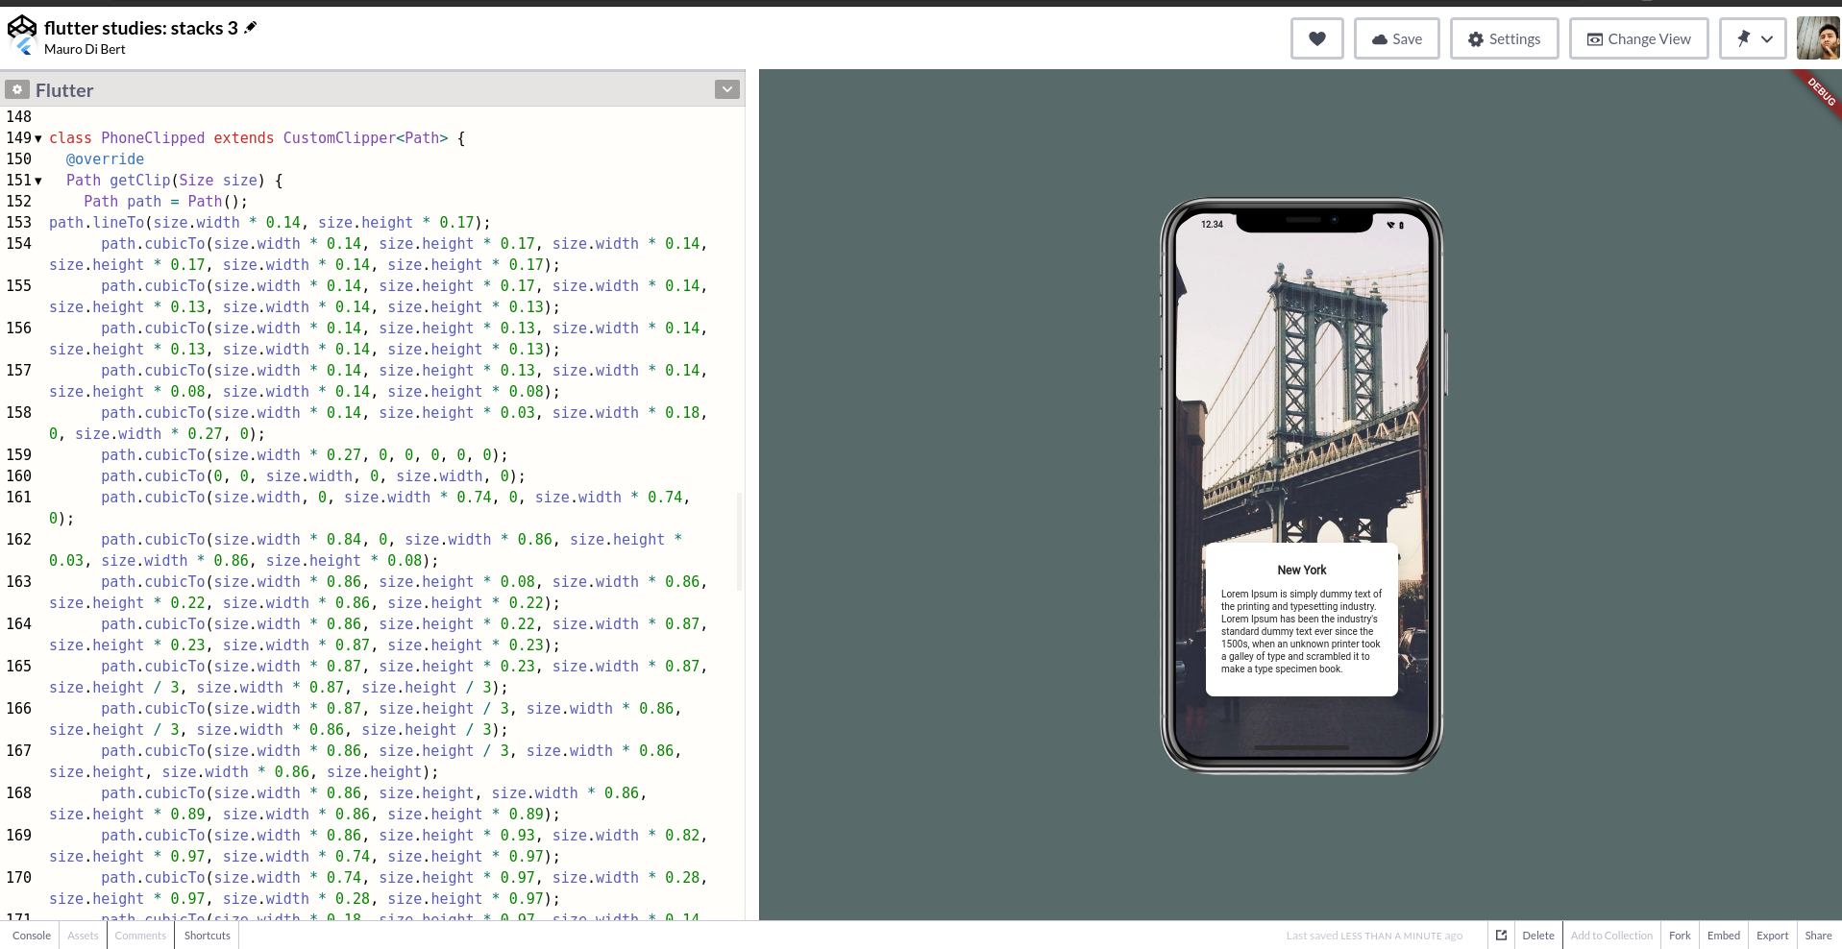Click the pencil icon to rename the pen
The width and height of the screenshot is (1842, 949).
pyautogui.click(x=249, y=27)
